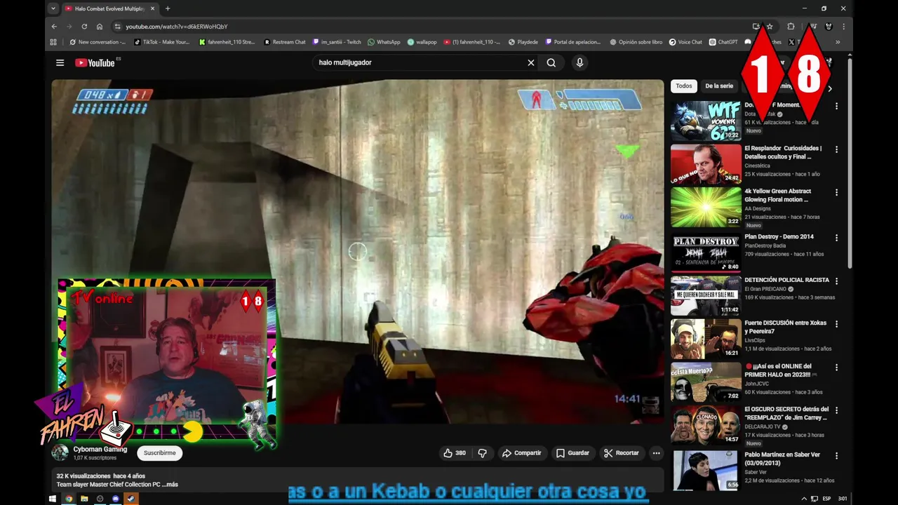Image resolution: width=898 pixels, height=505 pixels.
Task: Open the Chrome extensions puzzle icon
Action: [791, 27]
